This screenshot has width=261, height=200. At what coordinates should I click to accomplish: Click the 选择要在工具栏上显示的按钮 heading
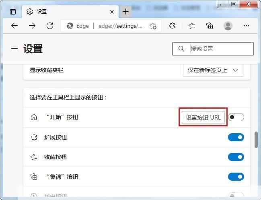(68, 97)
